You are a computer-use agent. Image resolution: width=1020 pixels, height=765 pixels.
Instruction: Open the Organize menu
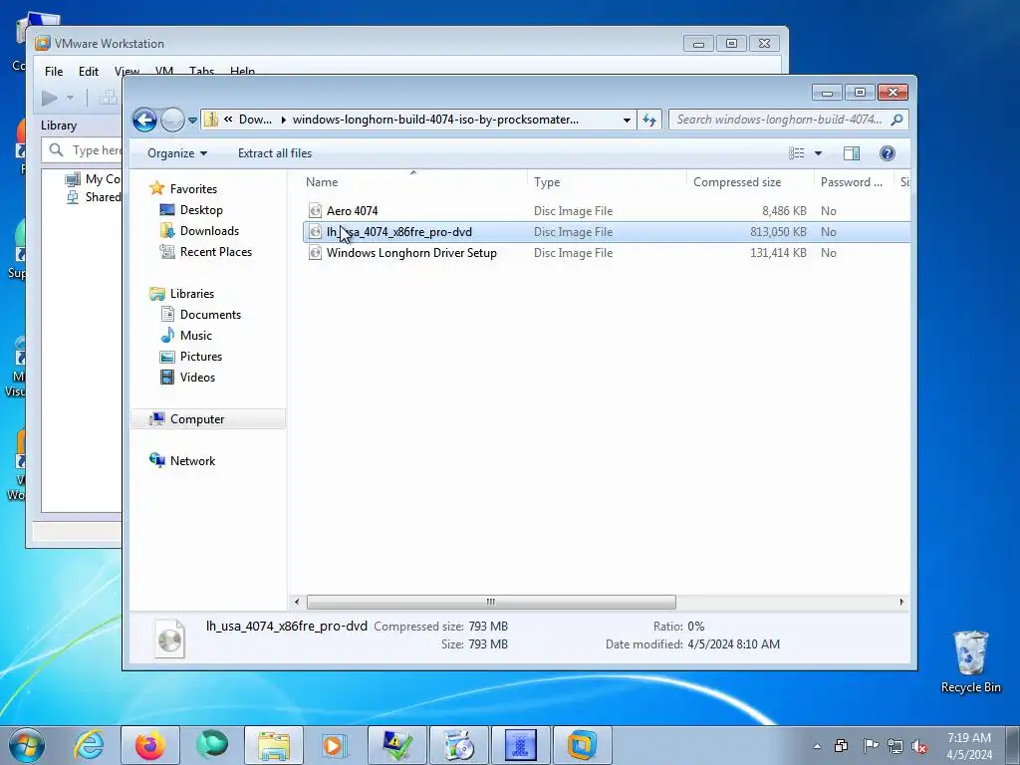[x=177, y=153]
